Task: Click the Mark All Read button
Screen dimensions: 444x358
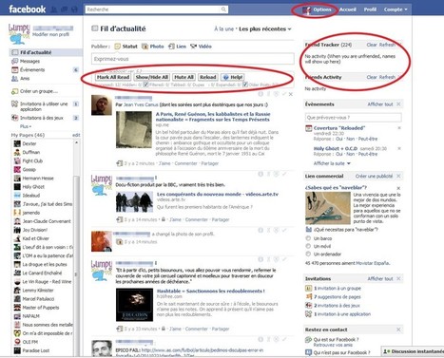Action: [113, 77]
